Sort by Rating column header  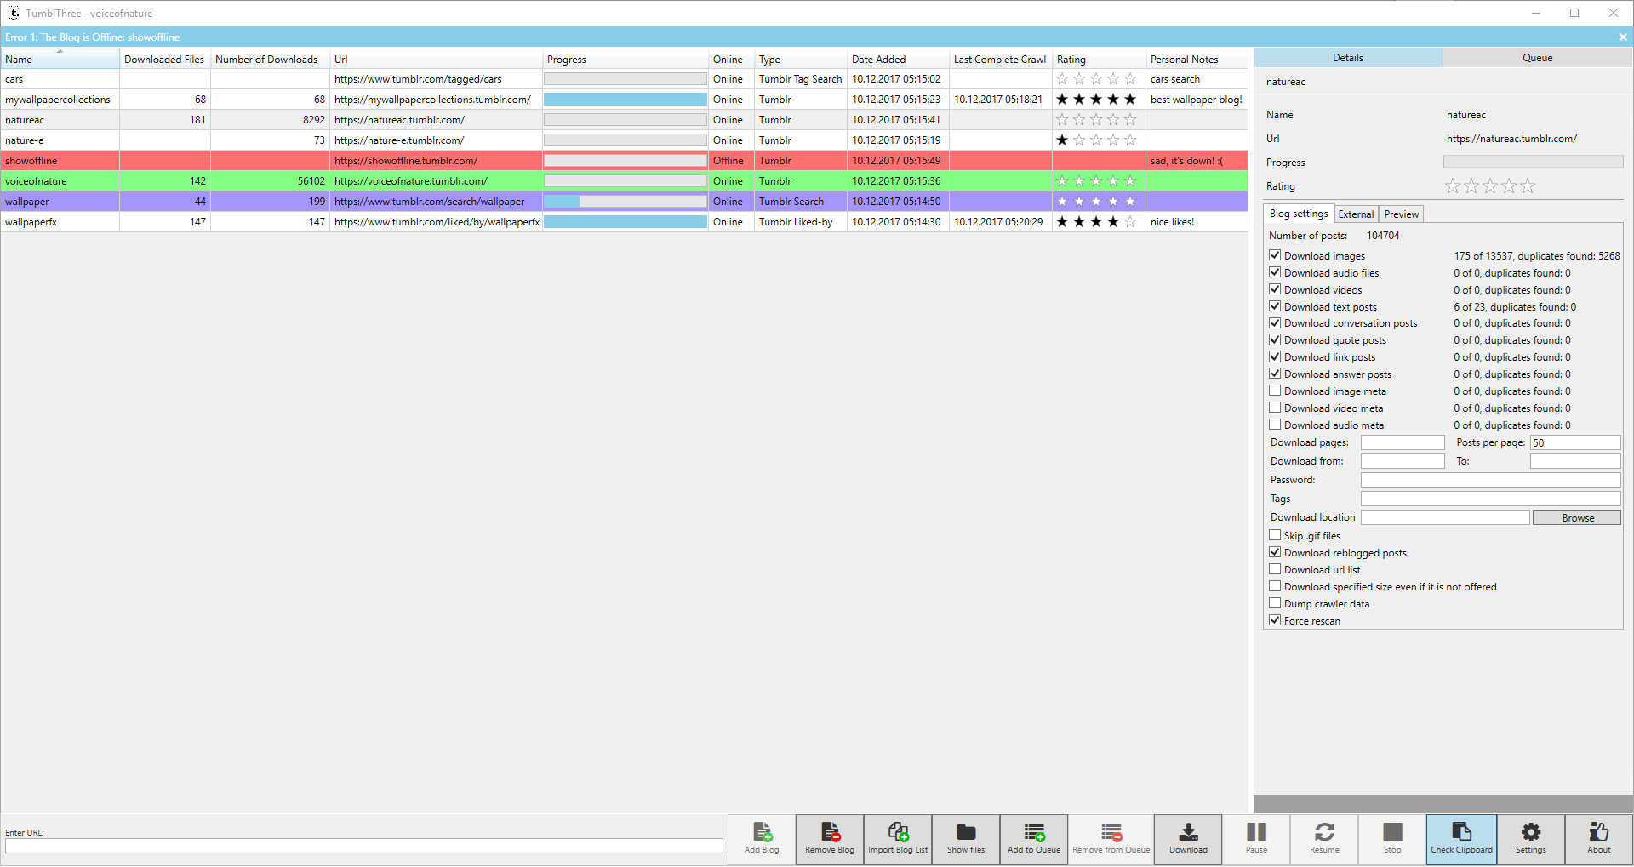[1099, 59]
